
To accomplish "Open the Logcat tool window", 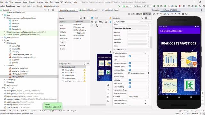I will click(71, 111).
